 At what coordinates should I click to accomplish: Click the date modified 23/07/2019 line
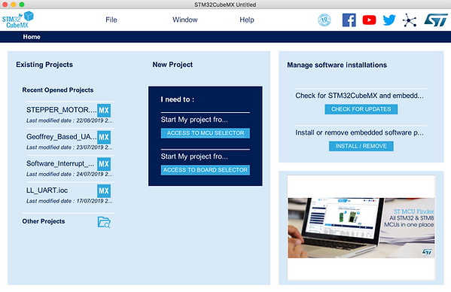click(x=69, y=148)
